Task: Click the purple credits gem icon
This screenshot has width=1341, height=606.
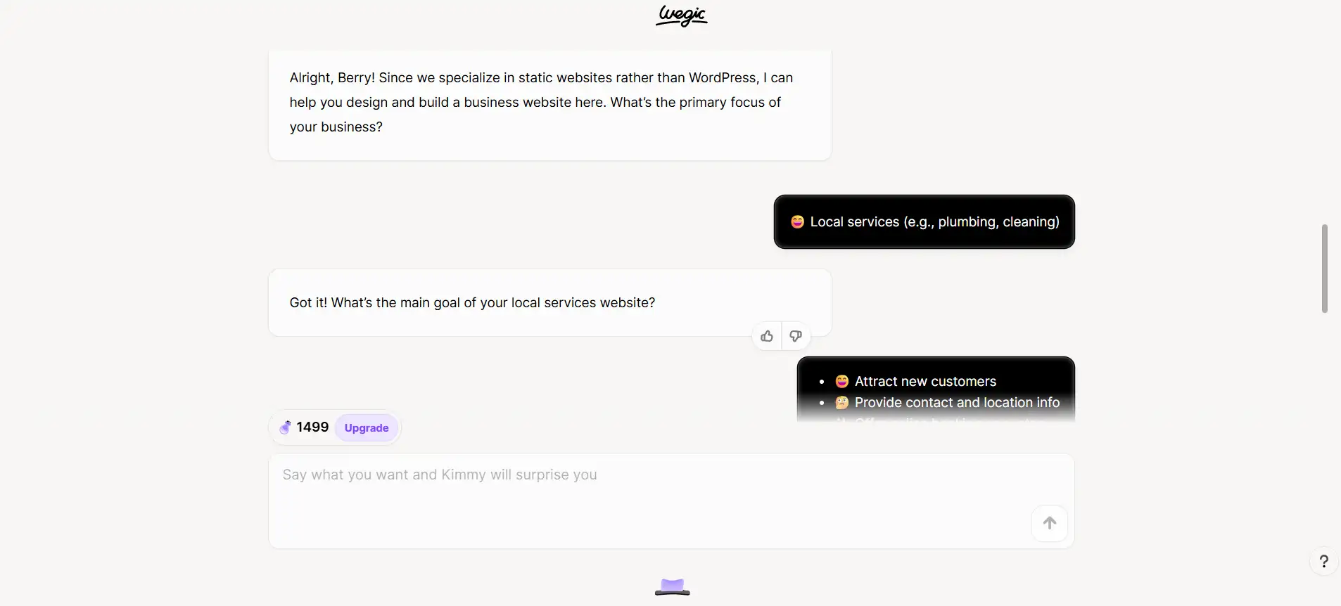Action: click(x=285, y=427)
